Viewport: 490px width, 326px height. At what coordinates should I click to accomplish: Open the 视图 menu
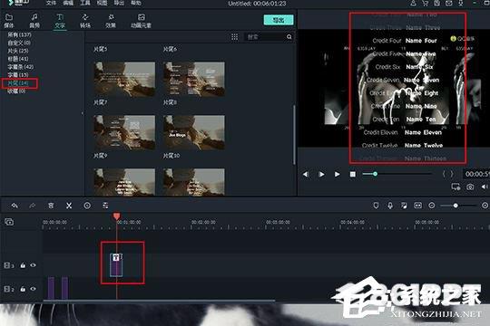102,3
